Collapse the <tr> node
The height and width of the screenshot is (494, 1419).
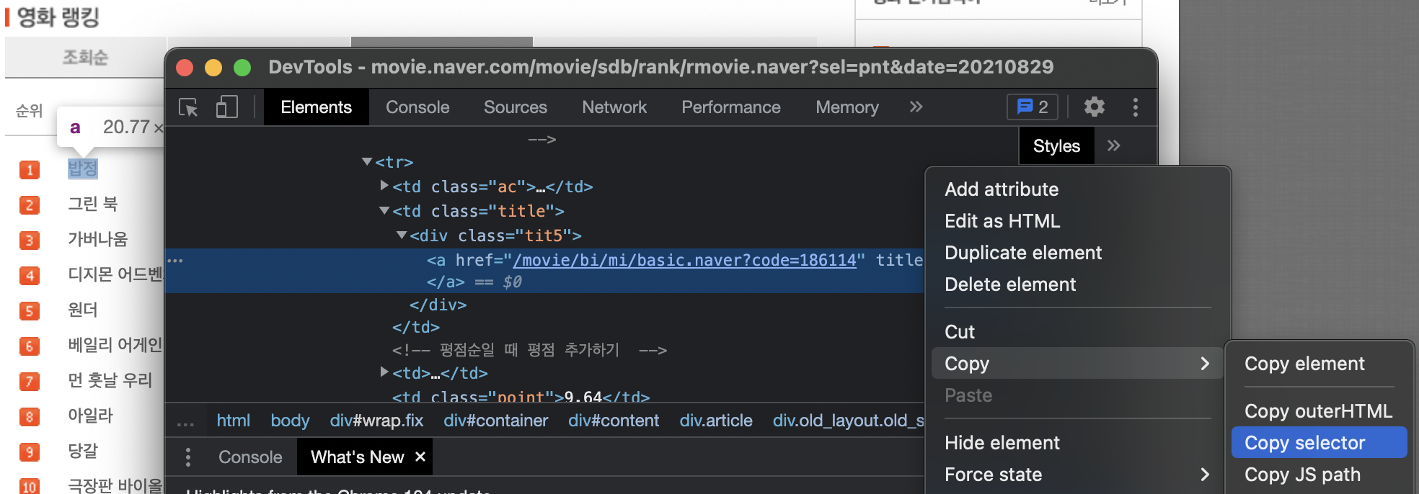[367, 162]
